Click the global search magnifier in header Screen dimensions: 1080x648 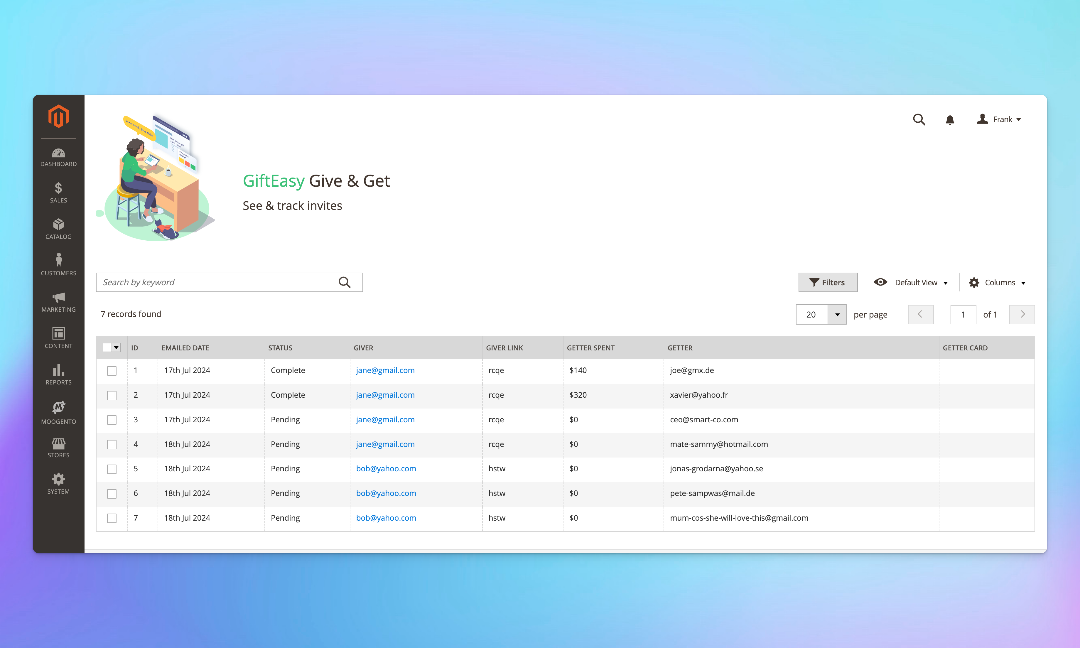[x=919, y=120]
